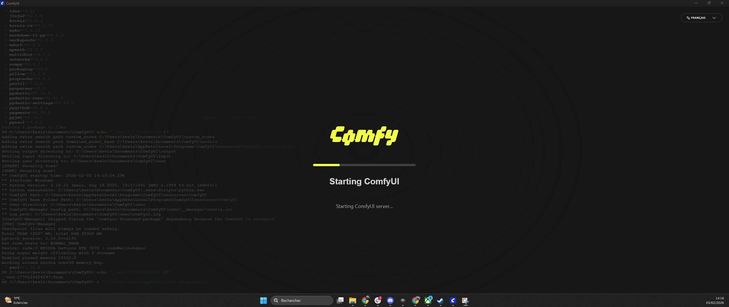This screenshot has width=729, height=307.
Task: Click the Rechercher search field
Action: pyautogui.click(x=302, y=300)
